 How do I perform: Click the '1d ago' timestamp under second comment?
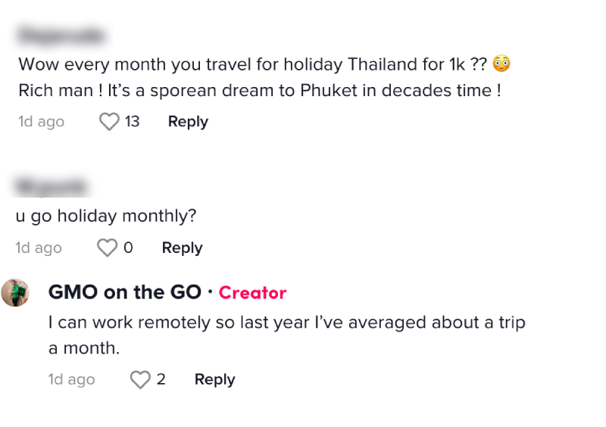[39, 248]
